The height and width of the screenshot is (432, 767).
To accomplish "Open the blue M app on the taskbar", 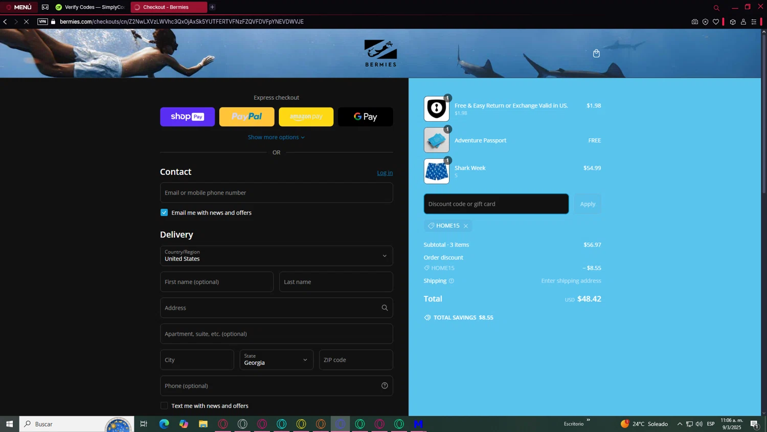I will 418,424.
